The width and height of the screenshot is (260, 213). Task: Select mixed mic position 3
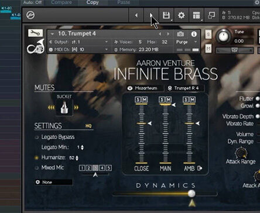95,168
